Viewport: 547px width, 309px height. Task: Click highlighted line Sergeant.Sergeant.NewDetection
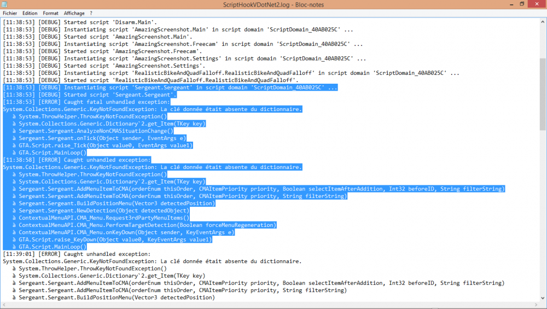tap(101, 211)
